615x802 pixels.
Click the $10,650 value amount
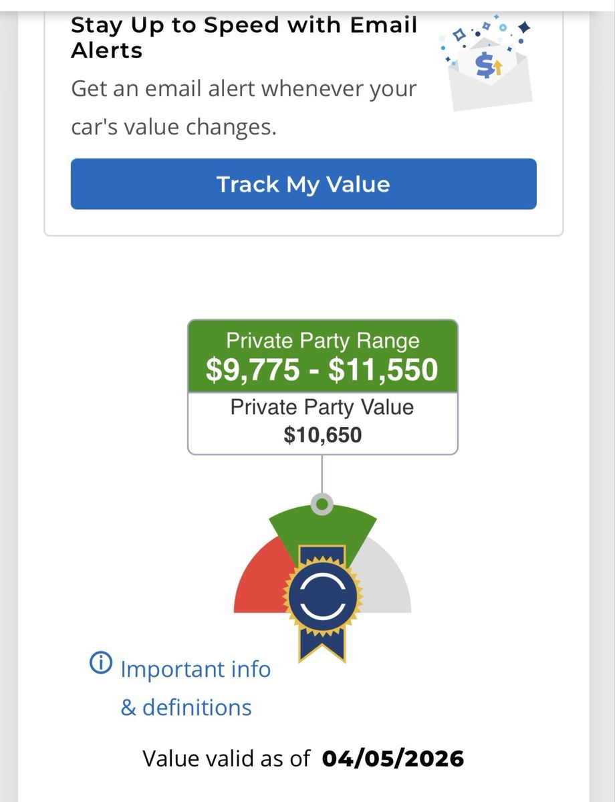pyautogui.click(x=322, y=435)
